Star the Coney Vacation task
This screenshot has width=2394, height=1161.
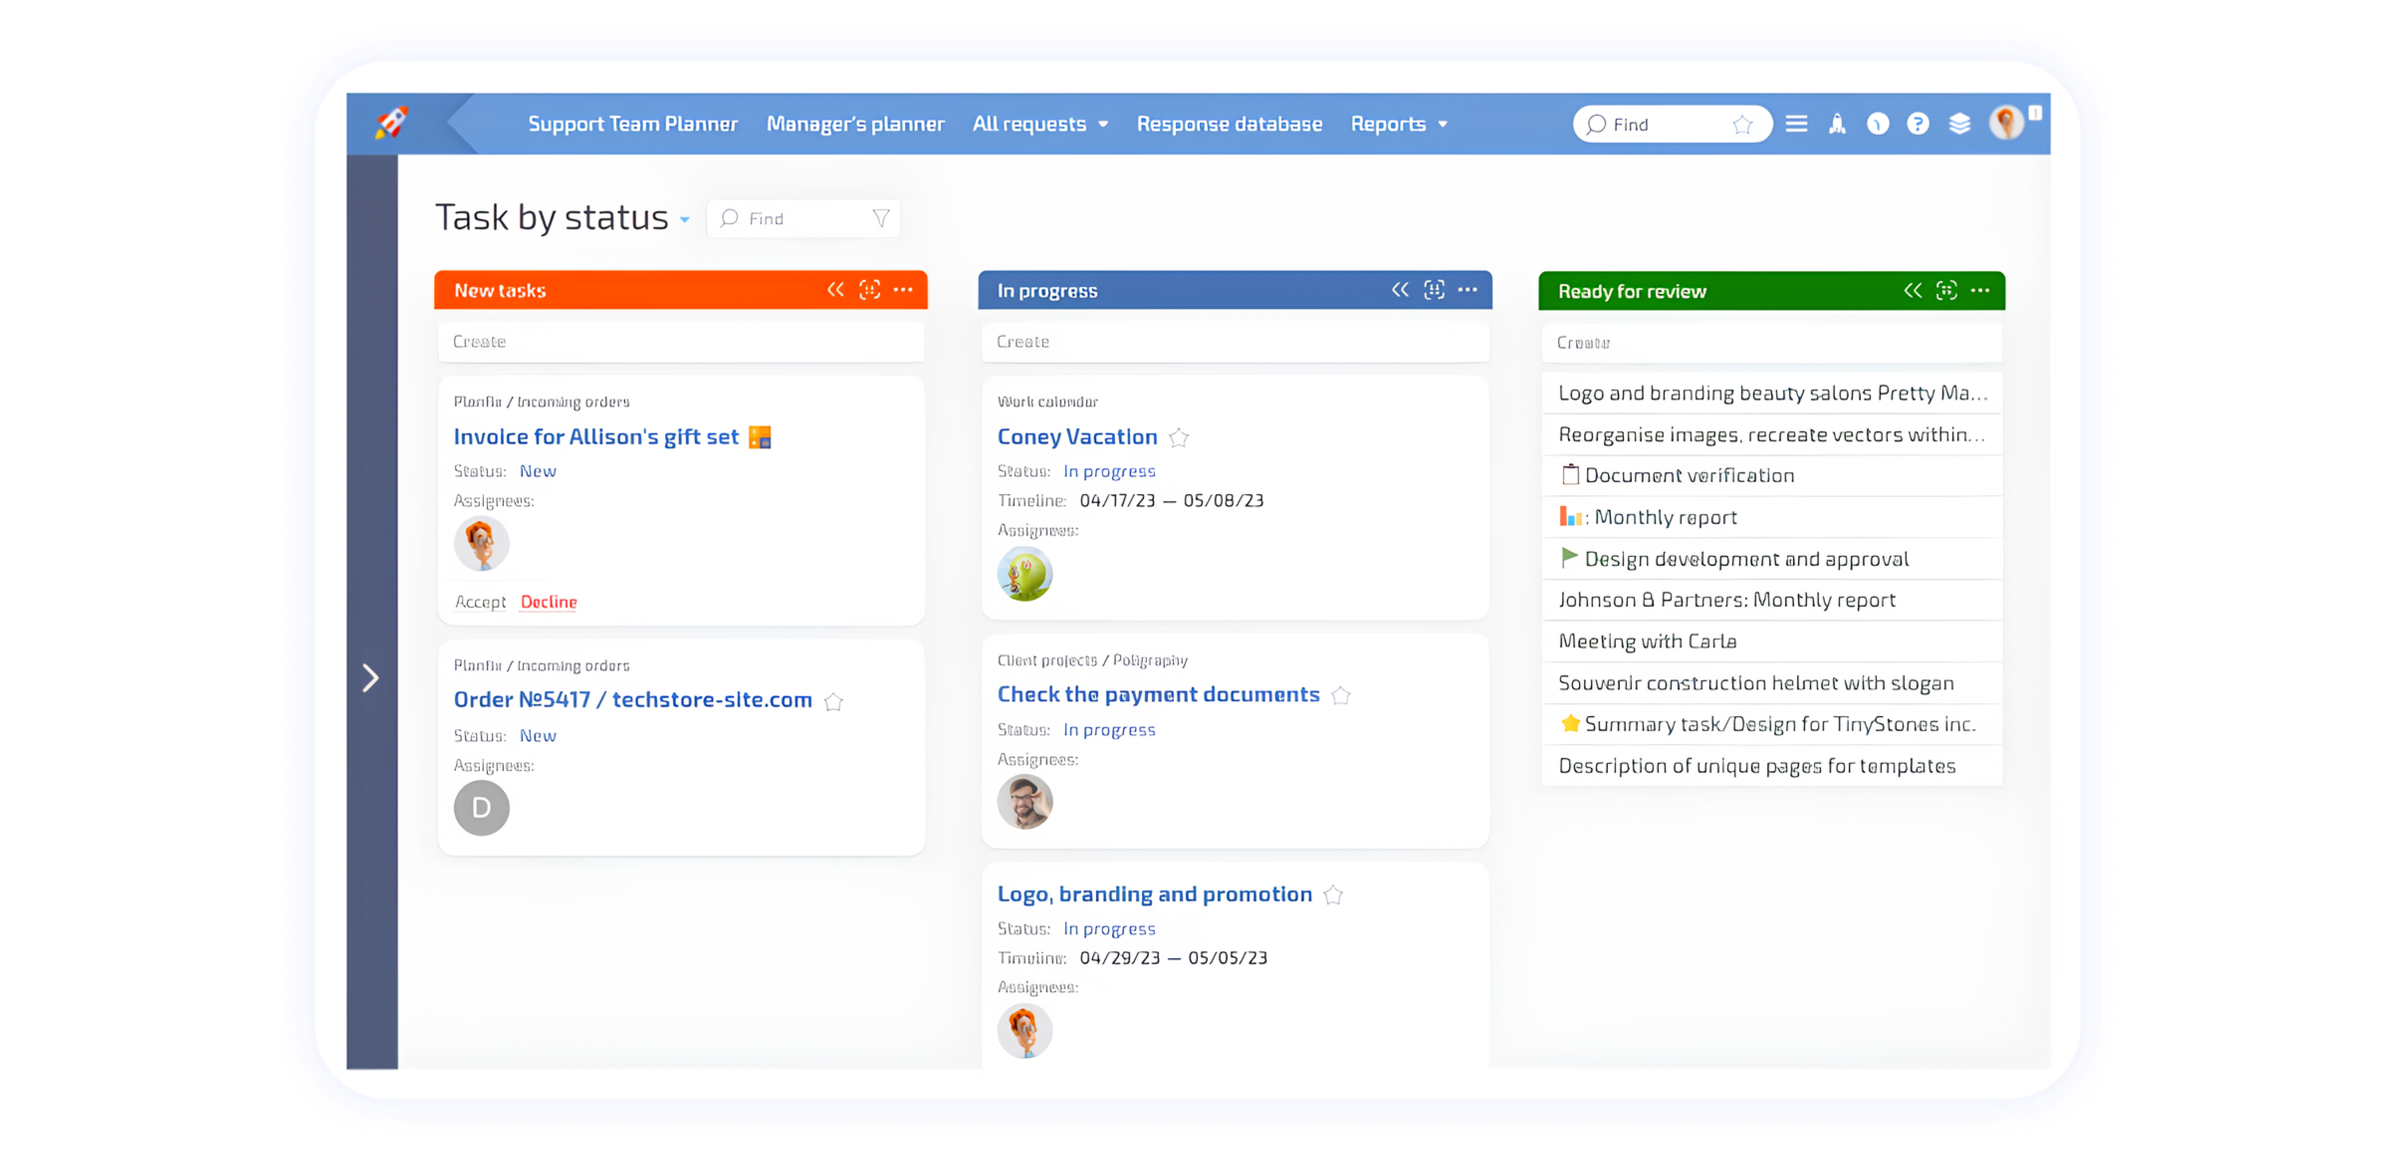[1179, 438]
